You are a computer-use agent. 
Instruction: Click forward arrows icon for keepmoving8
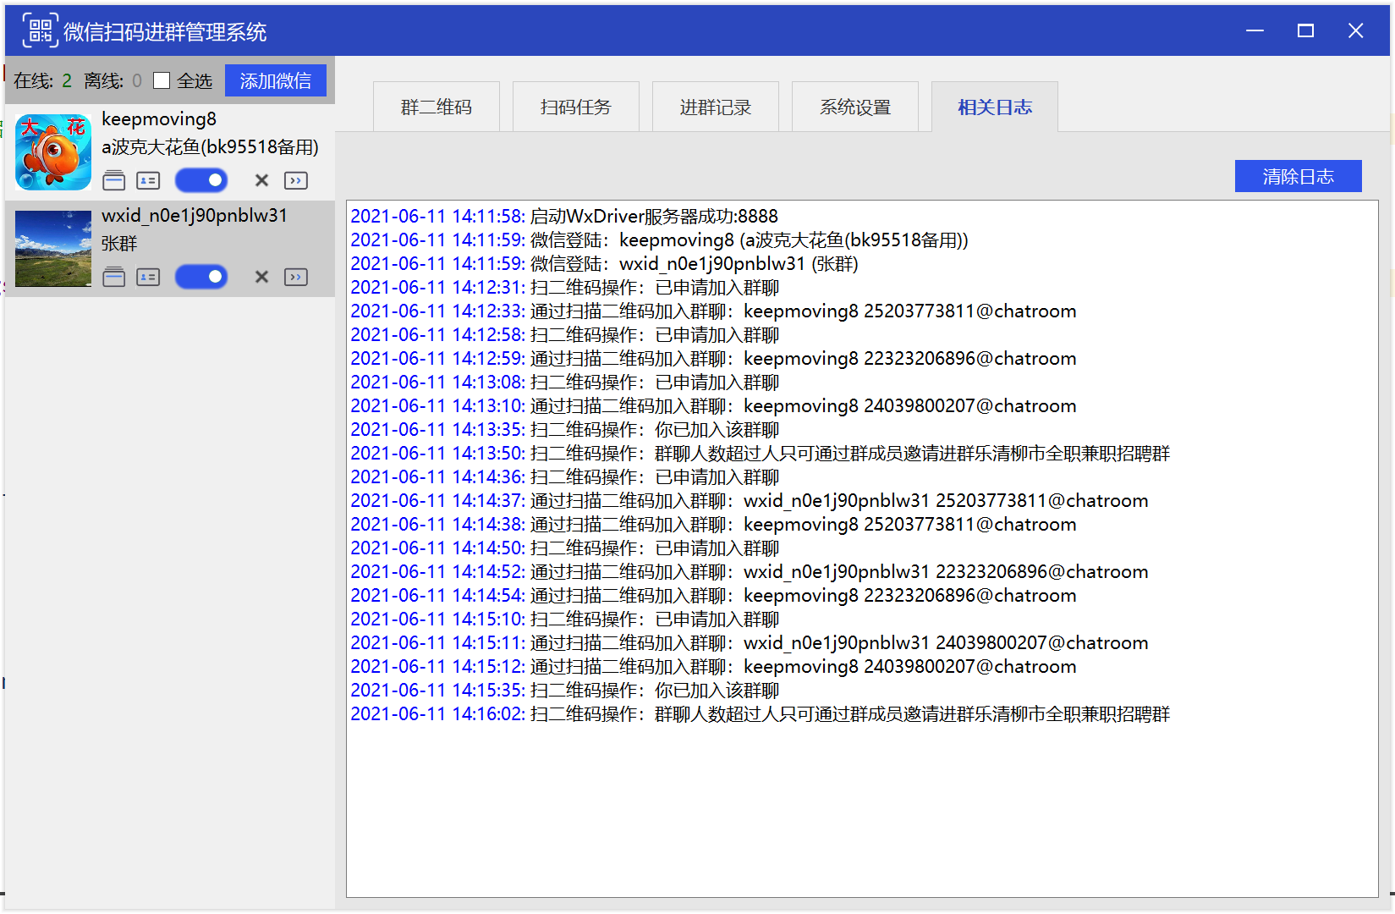pyautogui.click(x=296, y=180)
